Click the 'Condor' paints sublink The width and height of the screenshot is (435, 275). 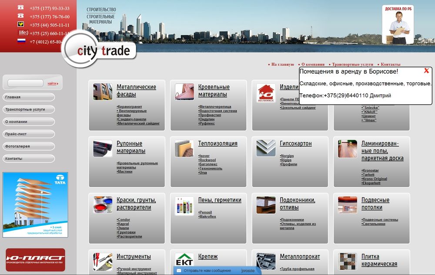123,220
